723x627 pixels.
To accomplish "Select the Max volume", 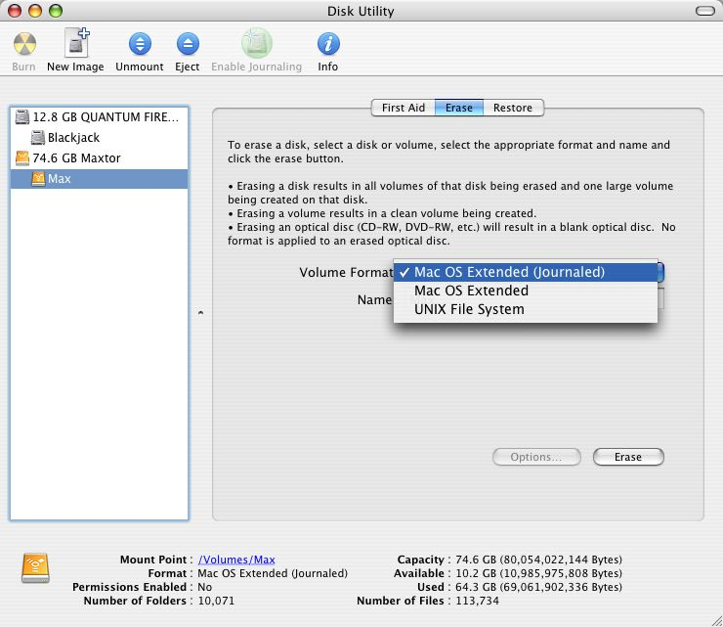I will pos(99,179).
